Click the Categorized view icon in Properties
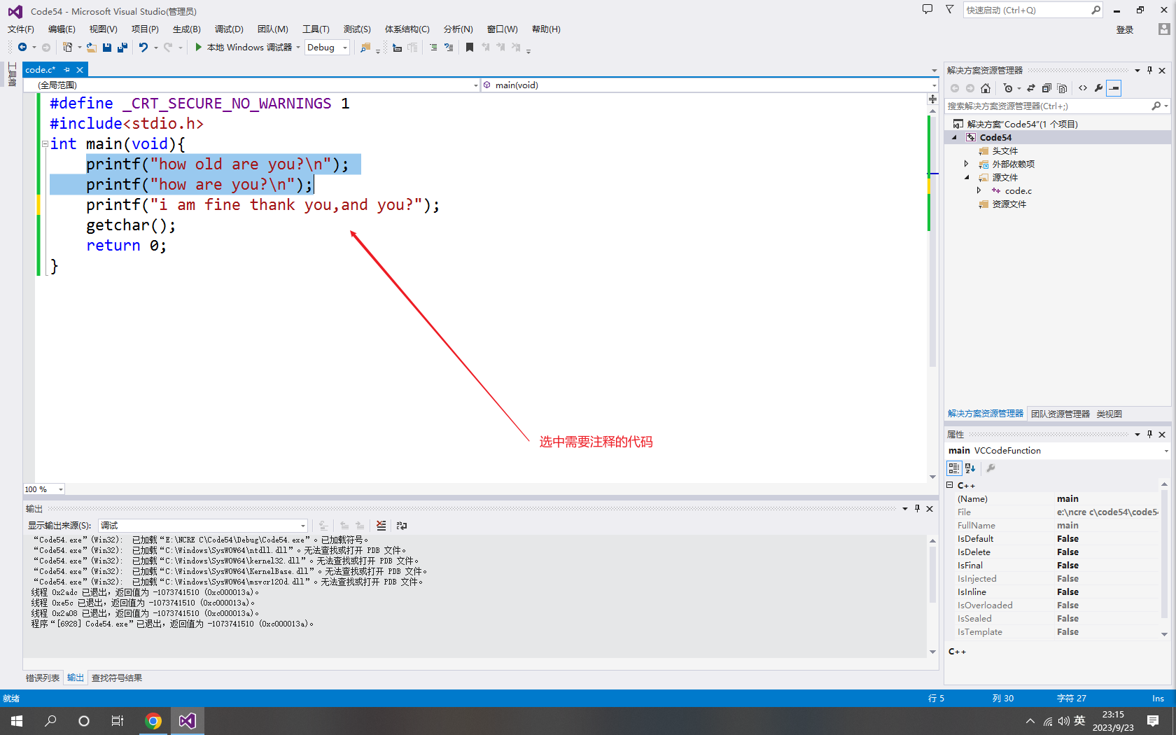 (x=954, y=468)
